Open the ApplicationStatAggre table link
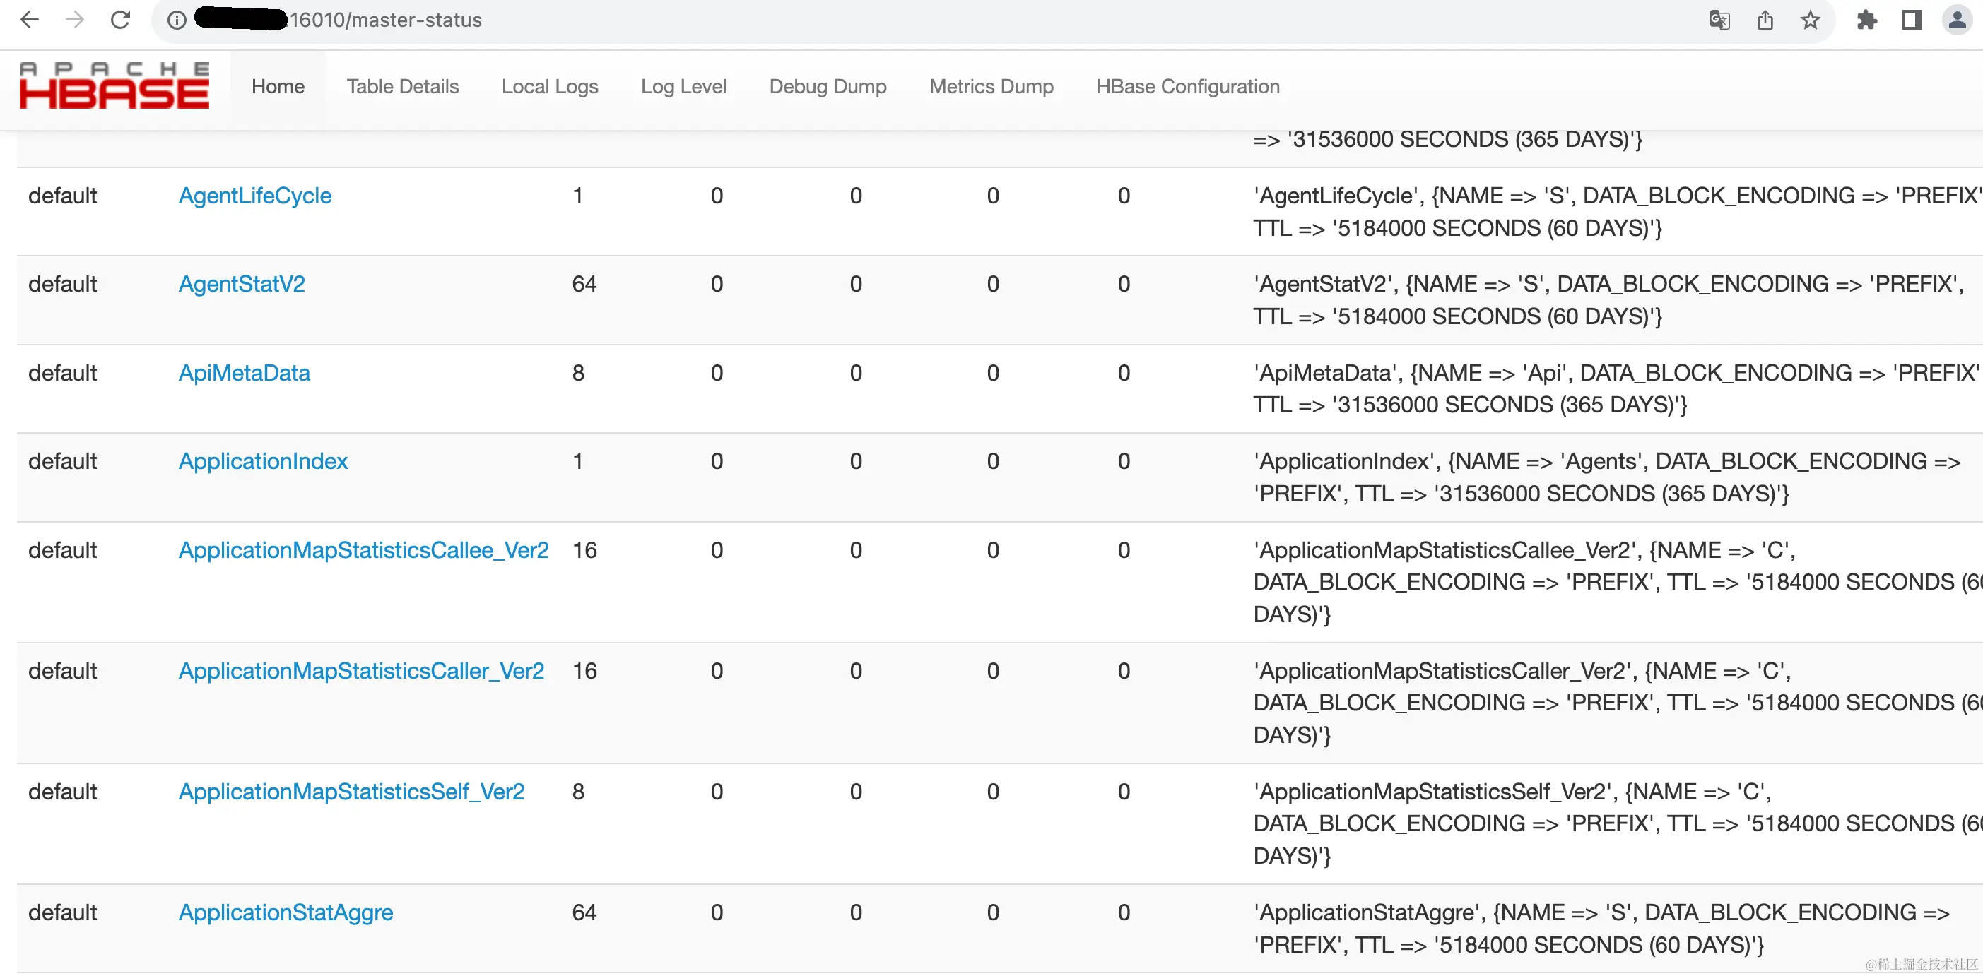This screenshot has width=1983, height=976. (x=286, y=912)
